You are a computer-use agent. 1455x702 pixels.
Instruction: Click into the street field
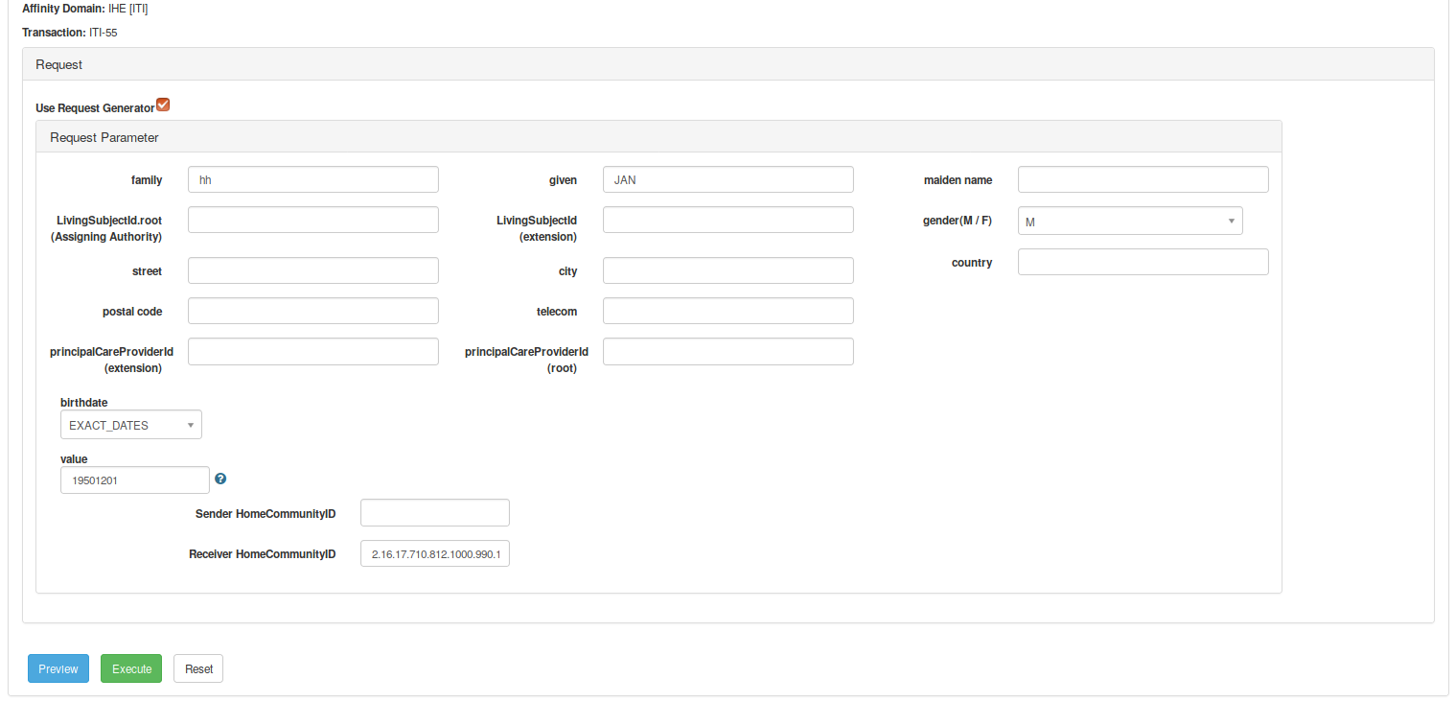point(312,270)
